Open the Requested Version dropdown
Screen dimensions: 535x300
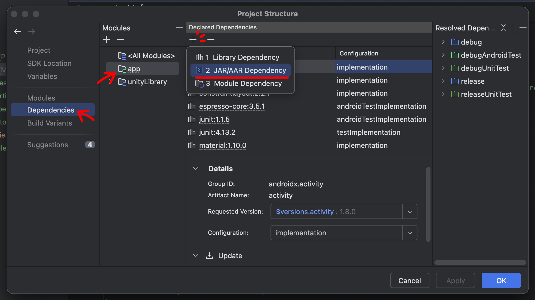[410, 212]
